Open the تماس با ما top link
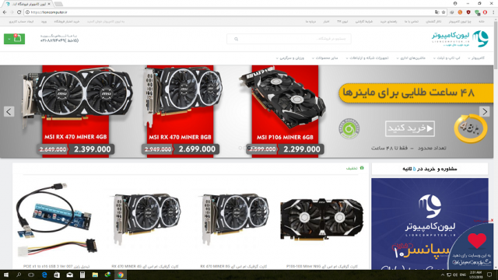This screenshot has height=280, width=498. [x=412, y=22]
